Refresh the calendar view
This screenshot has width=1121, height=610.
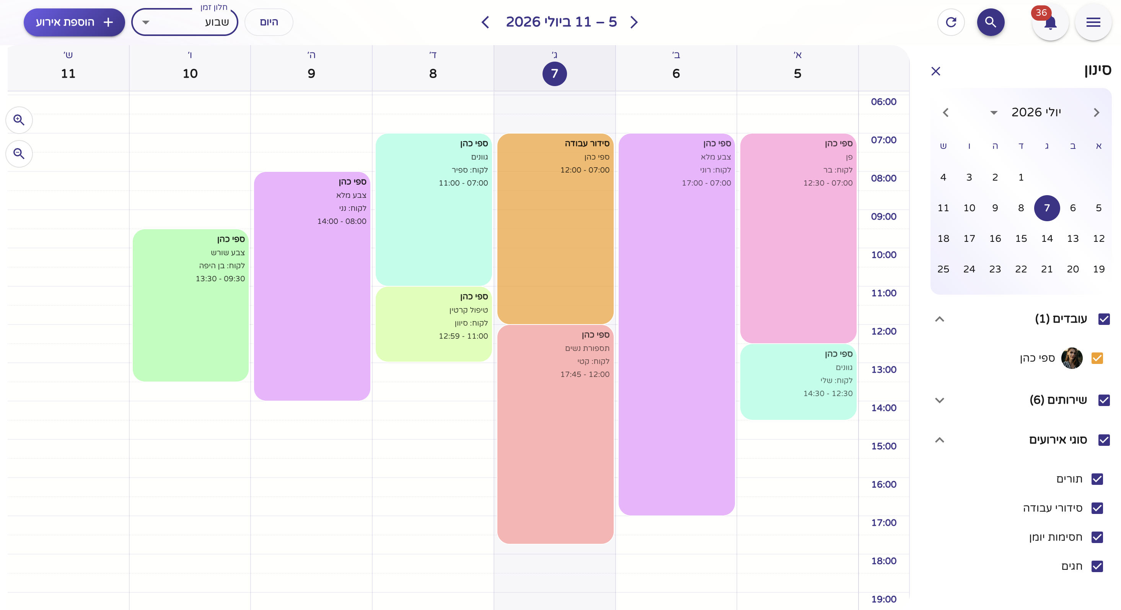tap(951, 22)
